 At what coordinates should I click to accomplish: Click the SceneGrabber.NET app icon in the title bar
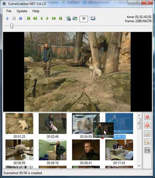click(x=5, y=3)
